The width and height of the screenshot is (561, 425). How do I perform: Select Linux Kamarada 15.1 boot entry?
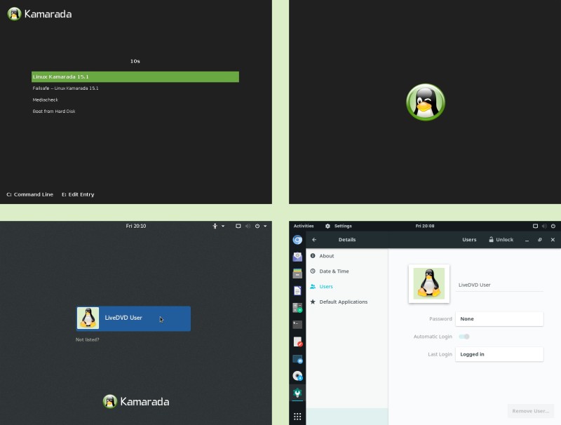tap(135, 77)
